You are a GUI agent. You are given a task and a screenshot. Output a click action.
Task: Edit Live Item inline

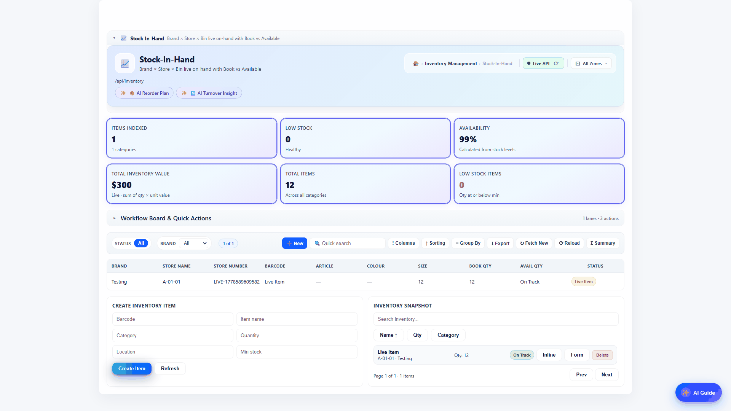pos(549,355)
